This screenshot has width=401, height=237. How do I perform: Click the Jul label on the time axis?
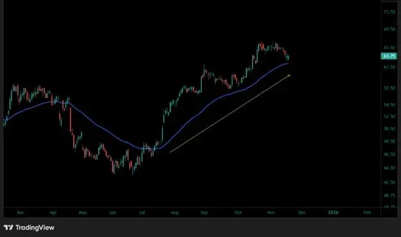coord(142,213)
